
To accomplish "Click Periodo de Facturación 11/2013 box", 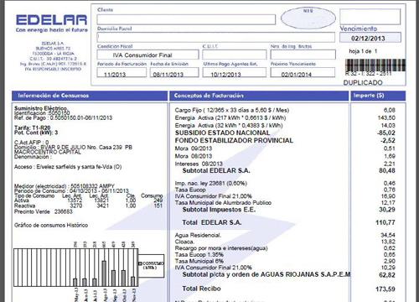I will pyautogui.click(x=122, y=72).
